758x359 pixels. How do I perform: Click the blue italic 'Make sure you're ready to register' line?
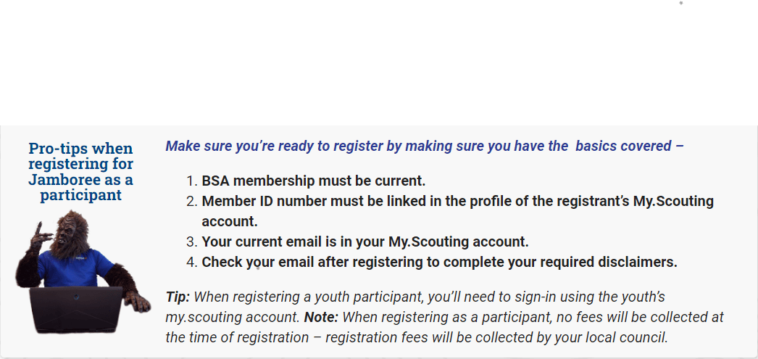[x=425, y=146]
